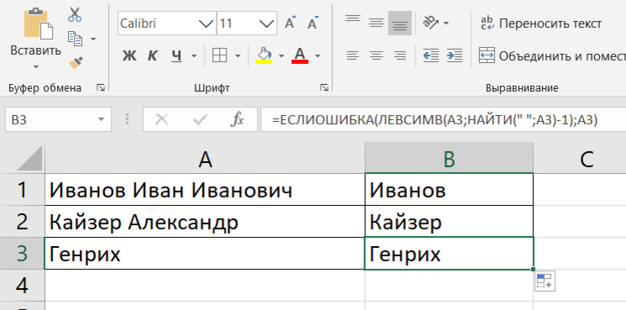Align text to bottom of cell
The height and width of the screenshot is (310, 626).
pyautogui.click(x=399, y=23)
